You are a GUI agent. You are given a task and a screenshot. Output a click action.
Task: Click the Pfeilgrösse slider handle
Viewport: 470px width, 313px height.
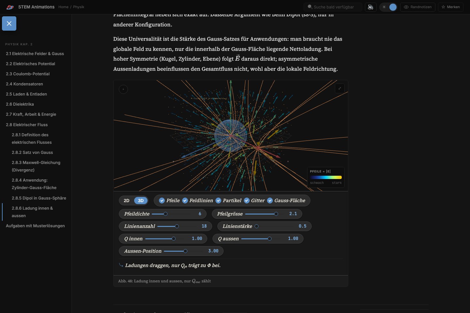(276, 214)
